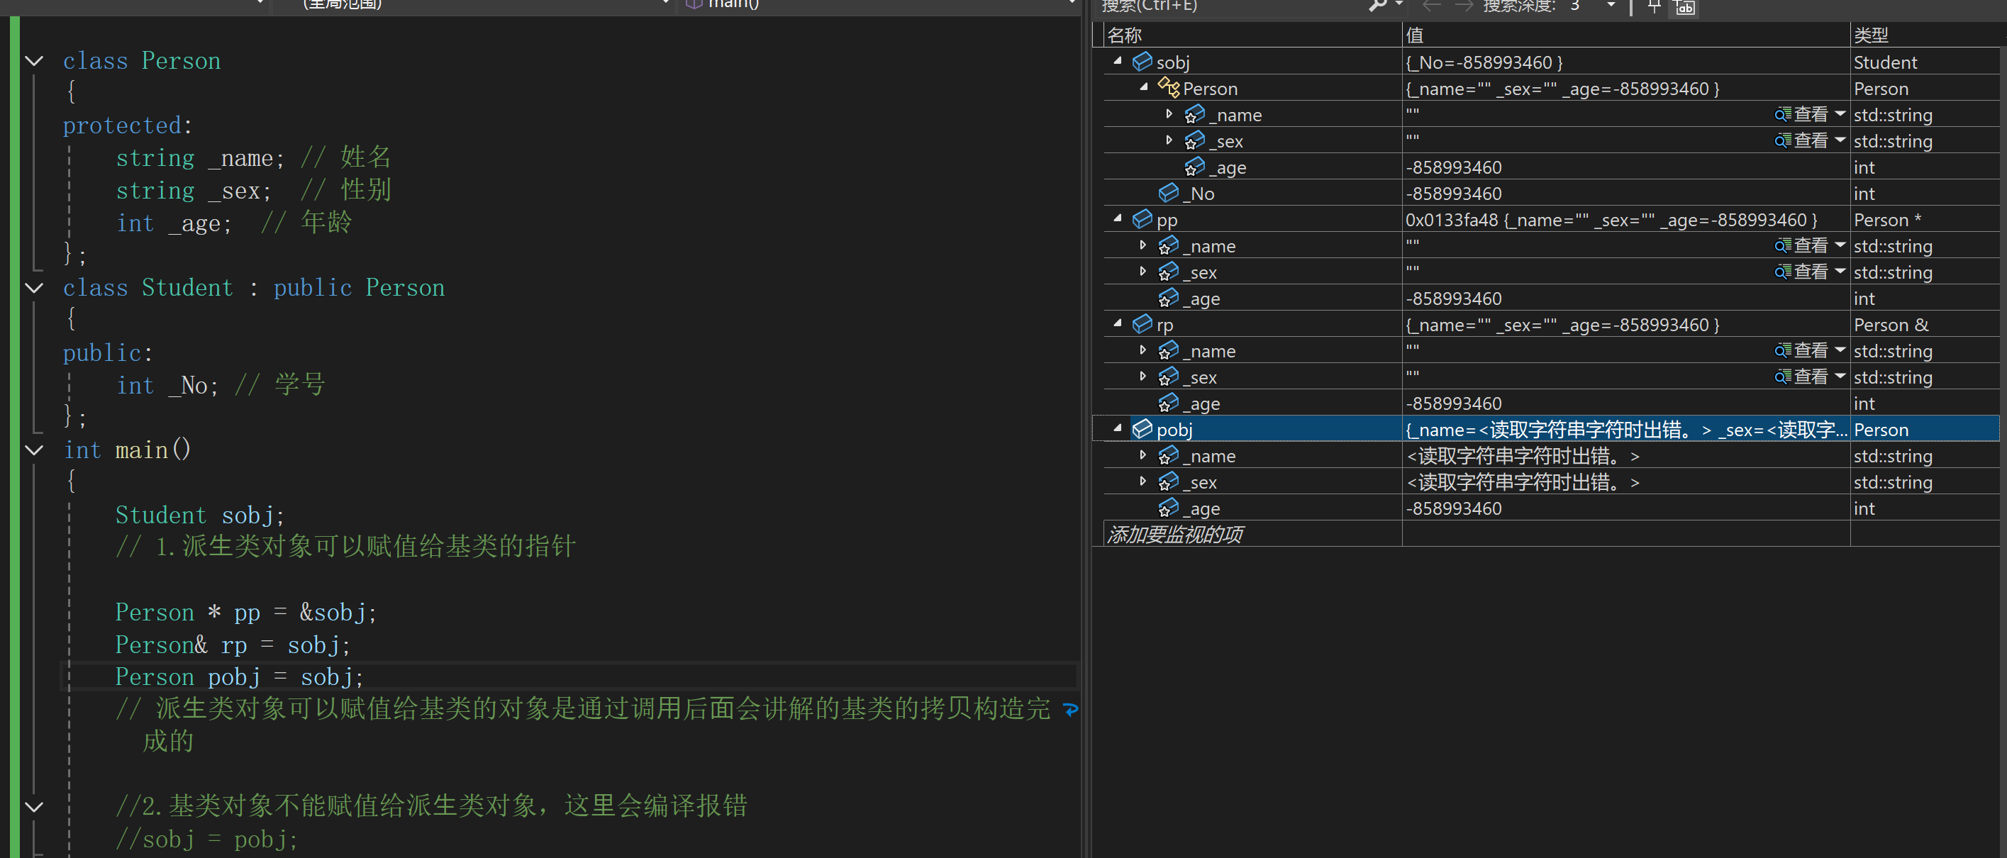This screenshot has width=2007, height=858.
Task: Click 添加要监视的项 to add a watch
Action: [1175, 535]
